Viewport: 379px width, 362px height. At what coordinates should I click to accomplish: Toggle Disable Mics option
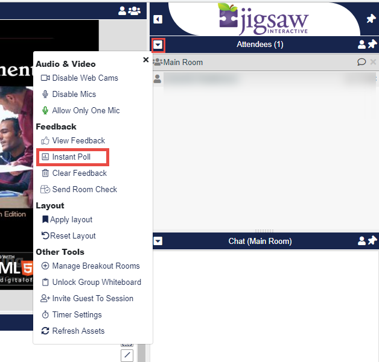74,95
